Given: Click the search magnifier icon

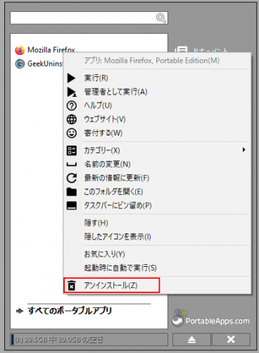Looking at the screenshot, I should click(161, 18).
